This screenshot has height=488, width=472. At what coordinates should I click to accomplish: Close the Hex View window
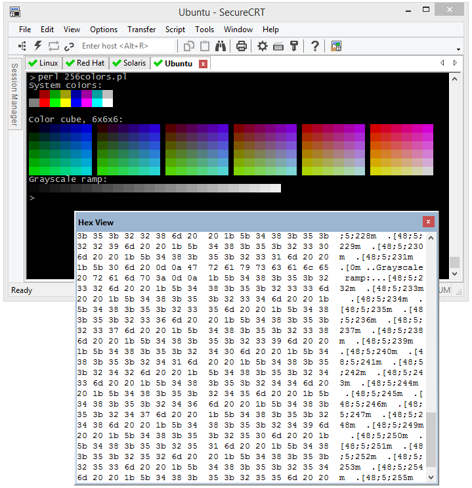[428, 221]
